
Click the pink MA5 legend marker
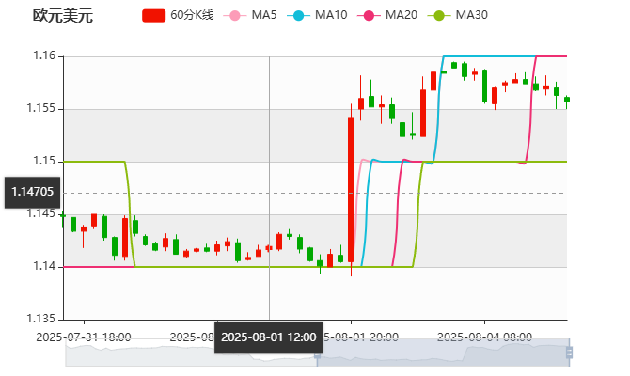[235, 15]
